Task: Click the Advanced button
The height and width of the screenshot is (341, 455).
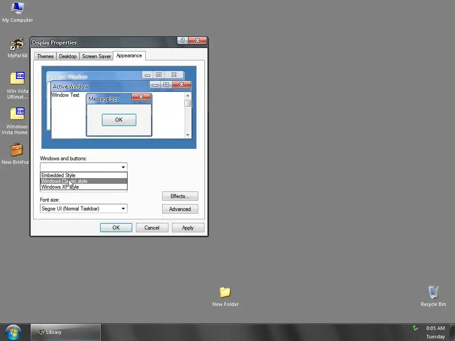Action: (180, 209)
